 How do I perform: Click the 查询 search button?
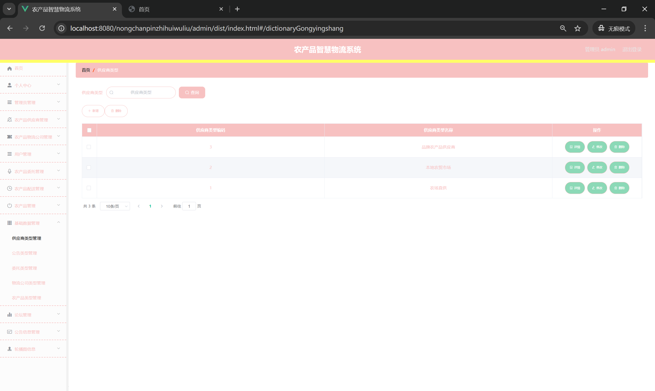(192, 93)
